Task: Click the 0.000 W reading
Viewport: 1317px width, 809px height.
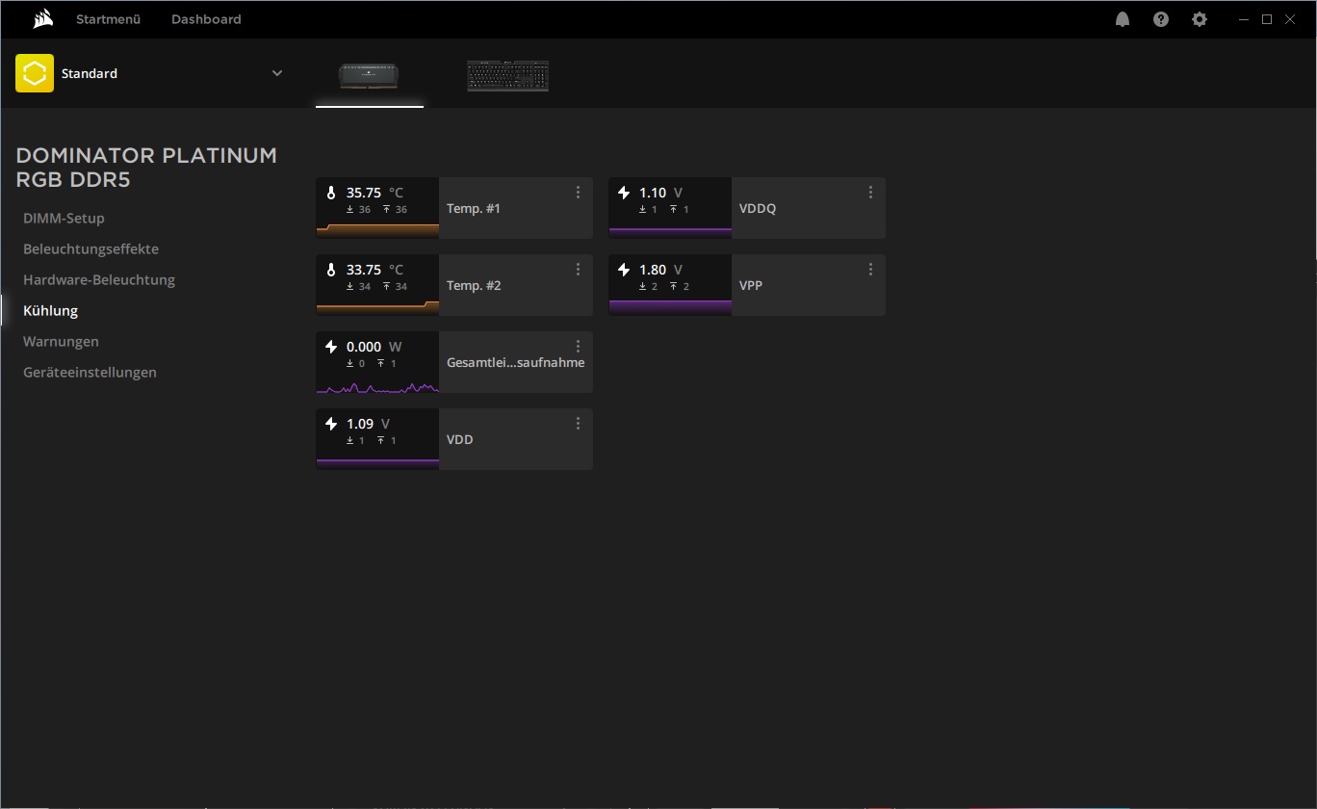Action: click(374, 347)
